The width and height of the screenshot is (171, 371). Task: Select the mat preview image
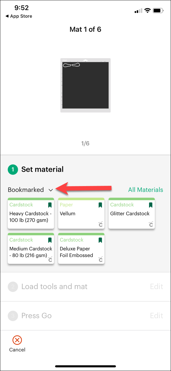pyautogui.click(x=85, y=85)
